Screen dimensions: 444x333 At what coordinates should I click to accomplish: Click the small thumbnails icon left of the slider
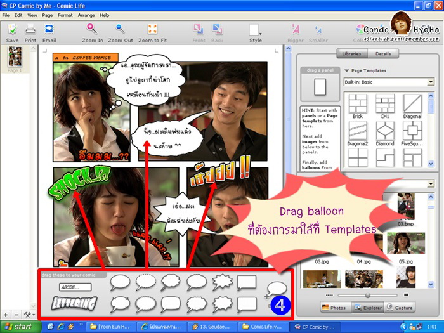click(329, 295)
